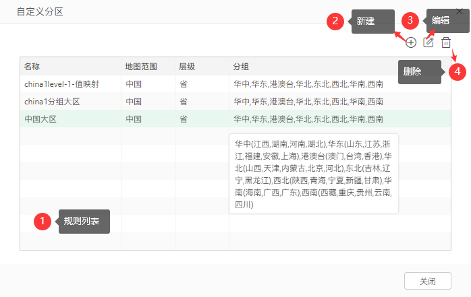471x297 pixels.
Task: Click the group detail tooltip text
Action: click(314, 174)
